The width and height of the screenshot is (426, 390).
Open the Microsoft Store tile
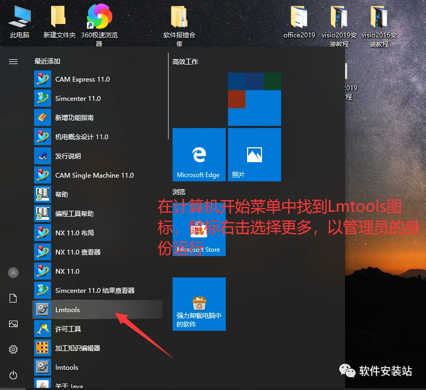point(199,229)
